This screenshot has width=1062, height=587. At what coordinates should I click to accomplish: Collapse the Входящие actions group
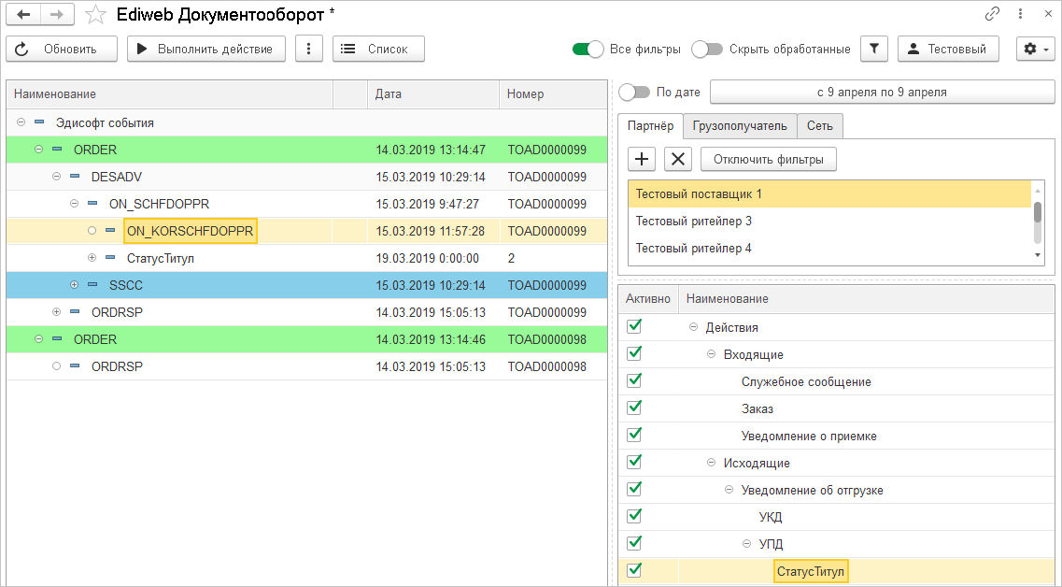tap(711, 354)
